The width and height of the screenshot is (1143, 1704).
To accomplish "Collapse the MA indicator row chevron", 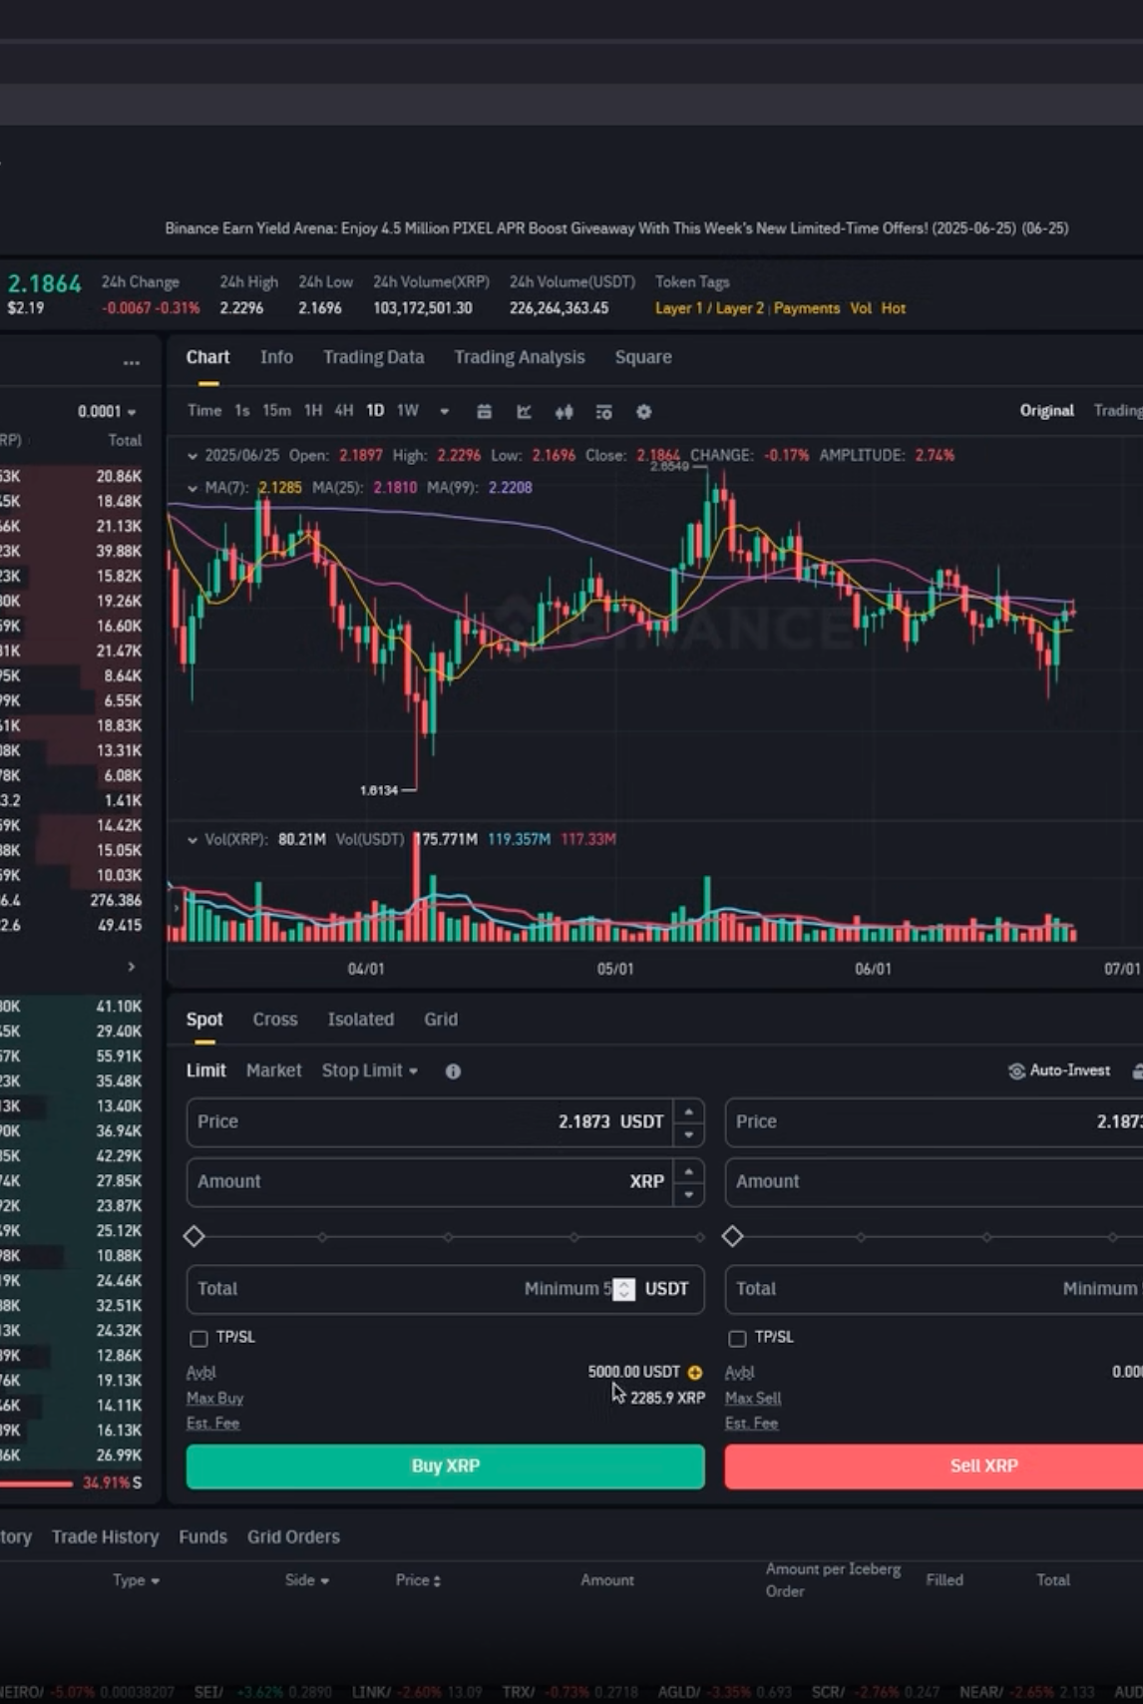I will (192, 488).
